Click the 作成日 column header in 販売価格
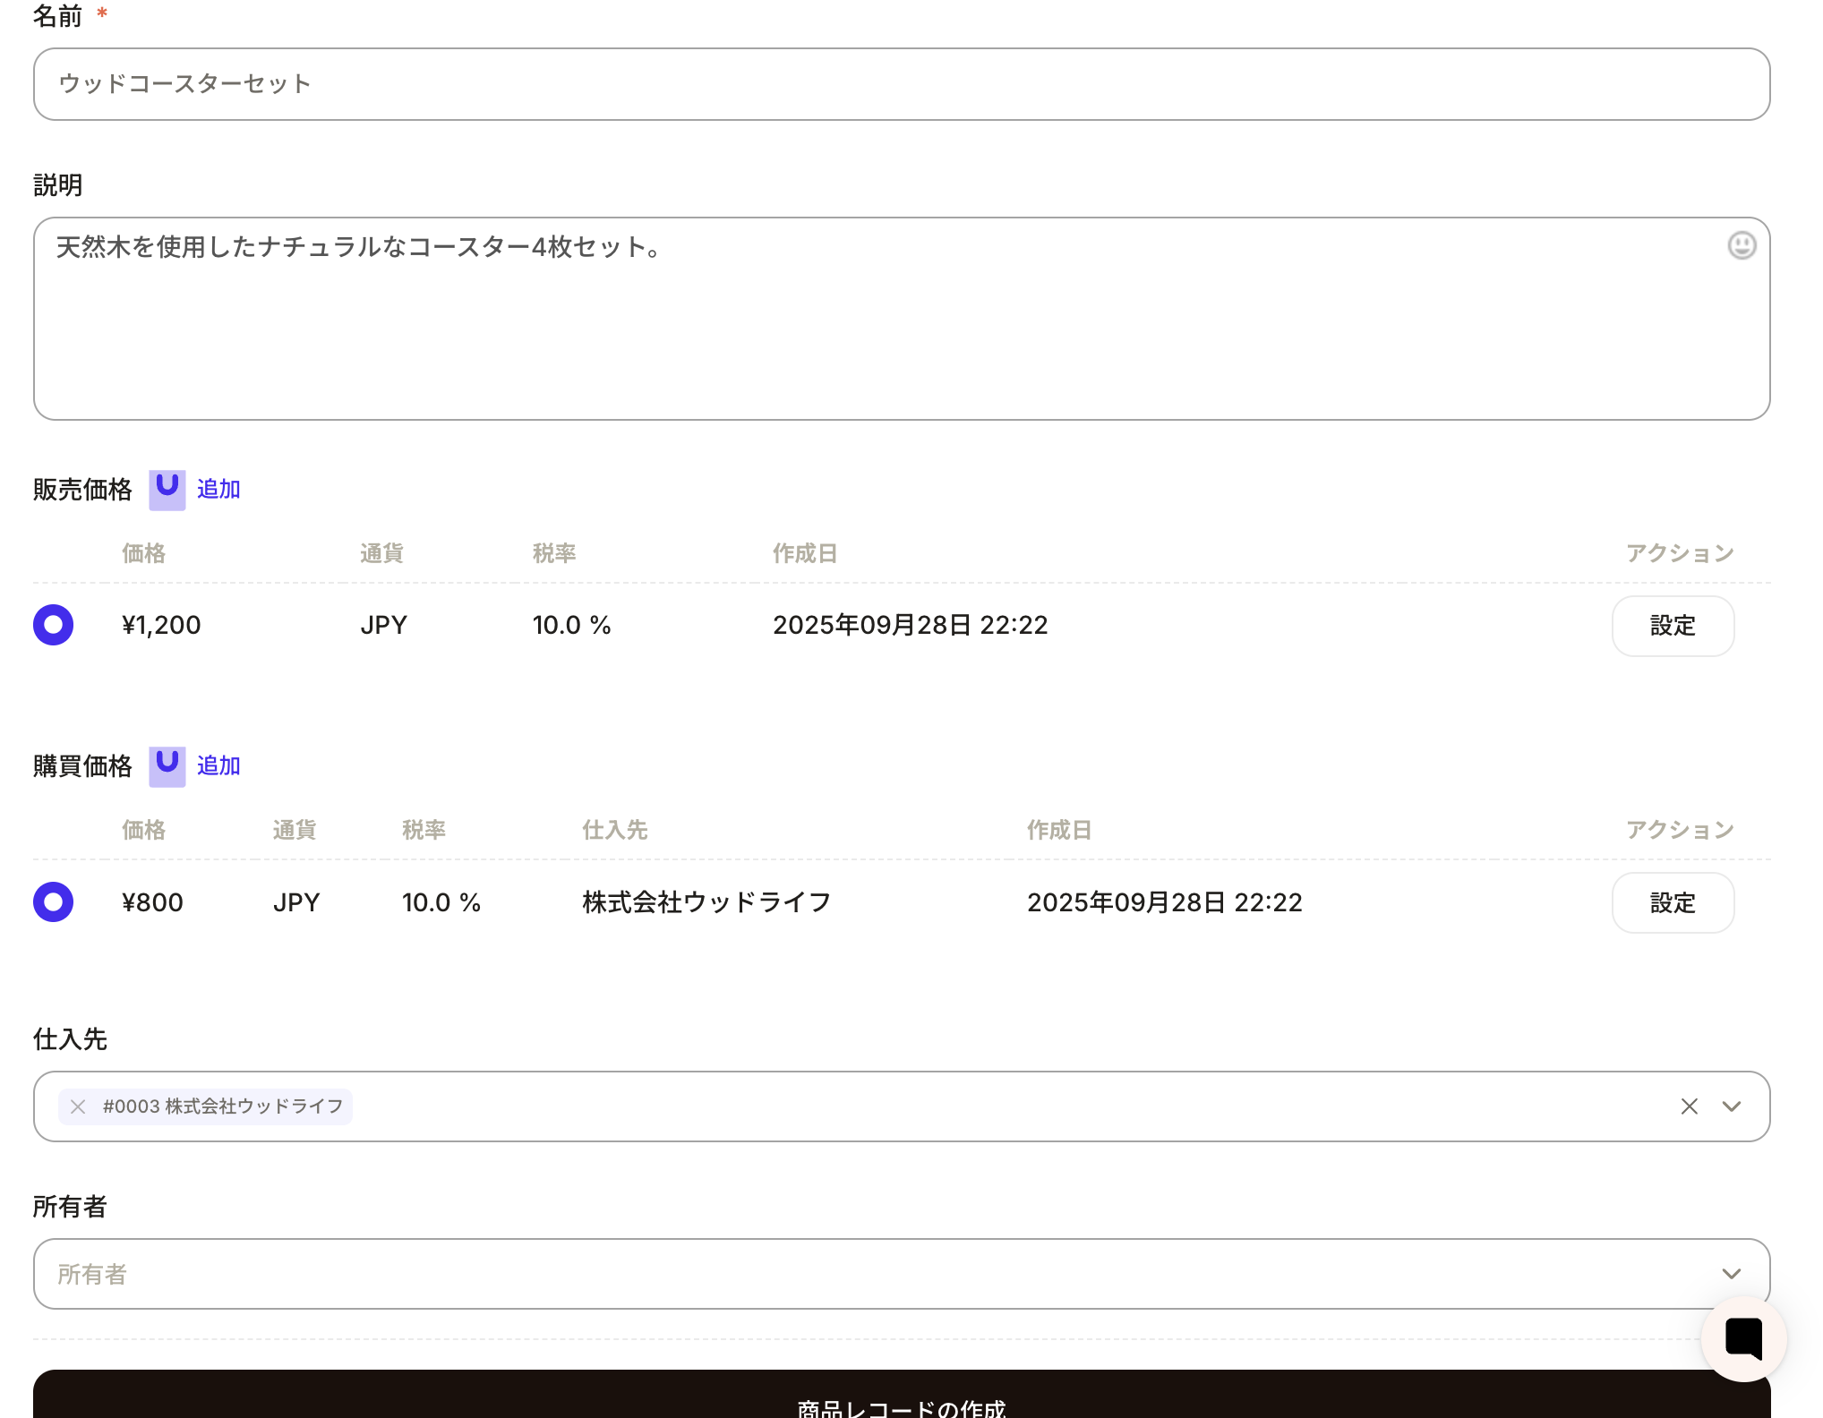Screen dimensions: 1823x1418 804,553
